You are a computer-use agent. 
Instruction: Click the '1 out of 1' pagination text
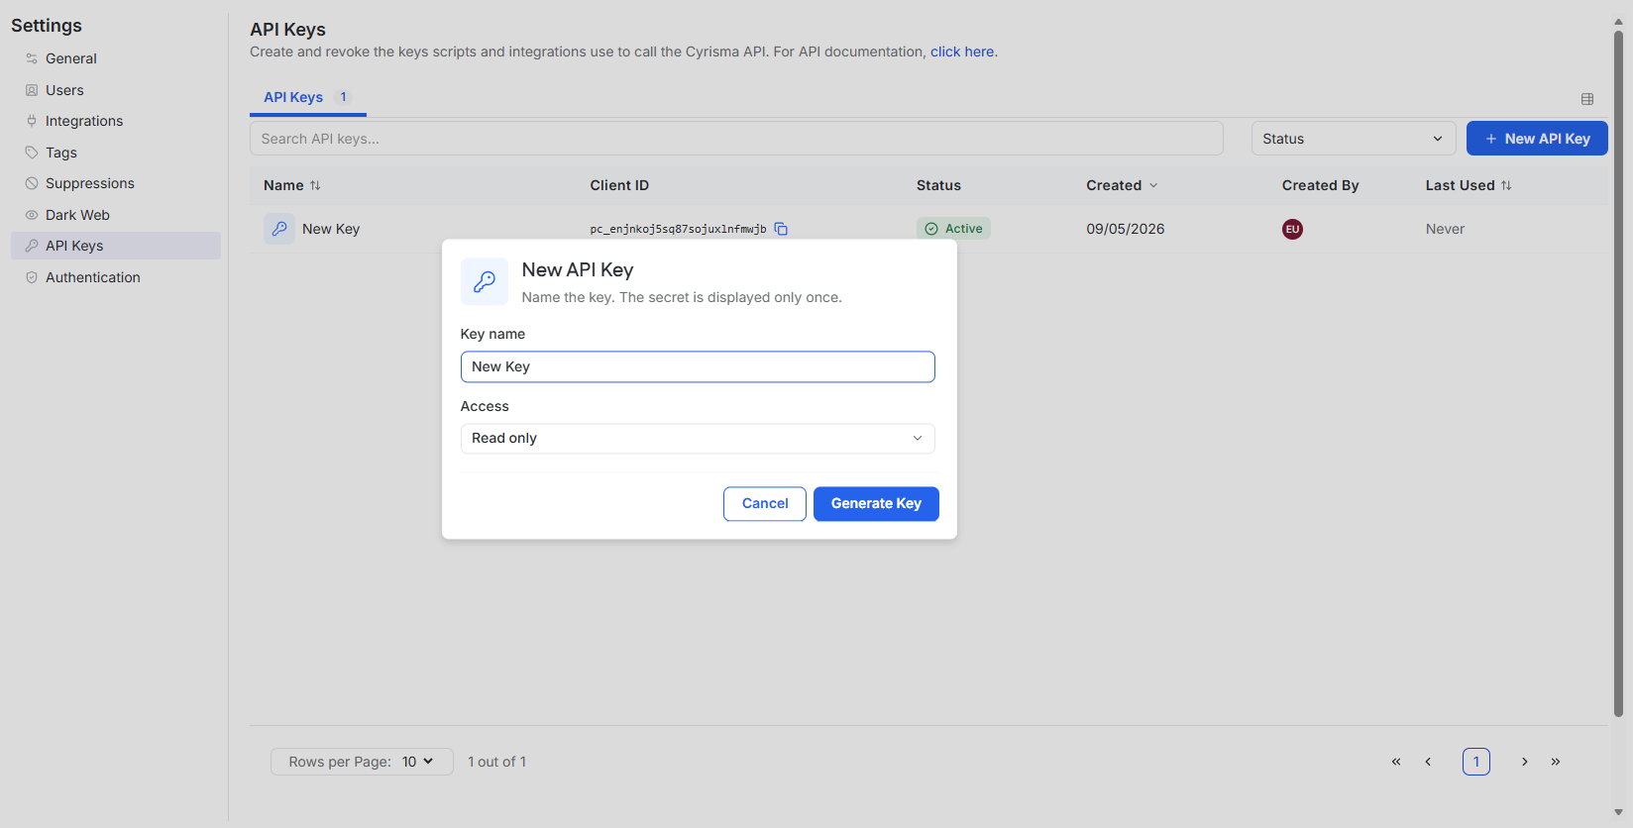click(x=497, y=762)
